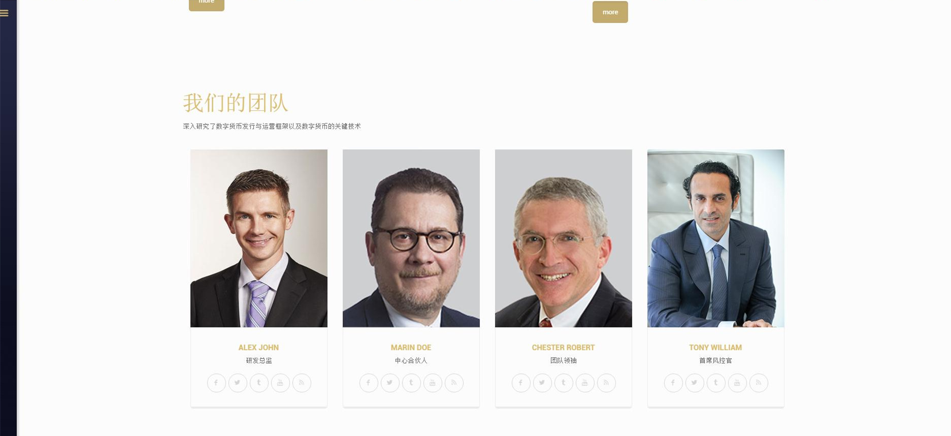The image size is (951, 436).
Task: Open the hamburger menu in the sidebar
Action: point(5,13)
